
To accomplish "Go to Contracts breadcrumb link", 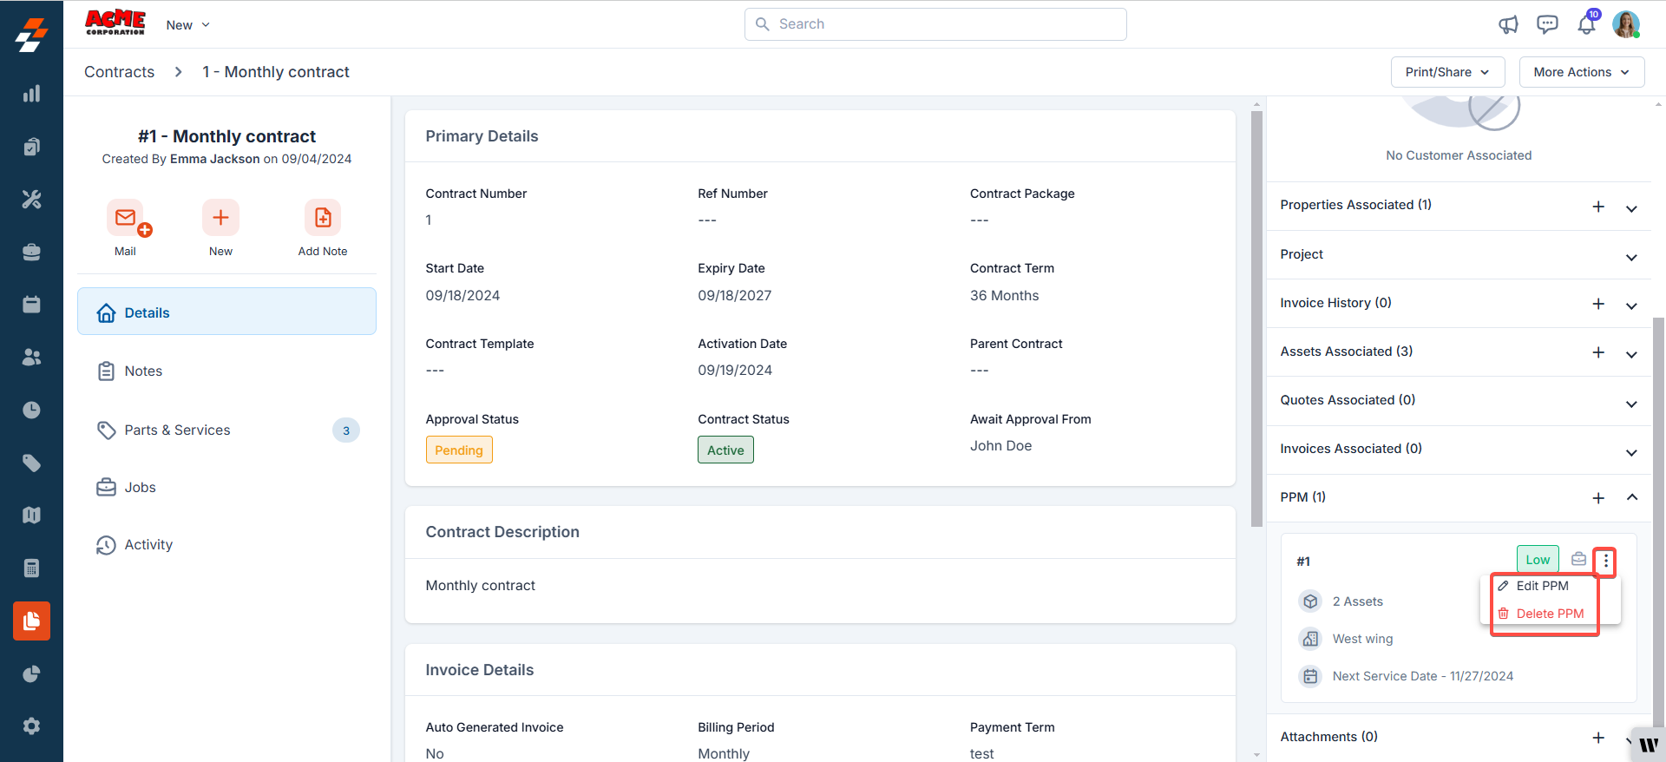I will 119,72.
